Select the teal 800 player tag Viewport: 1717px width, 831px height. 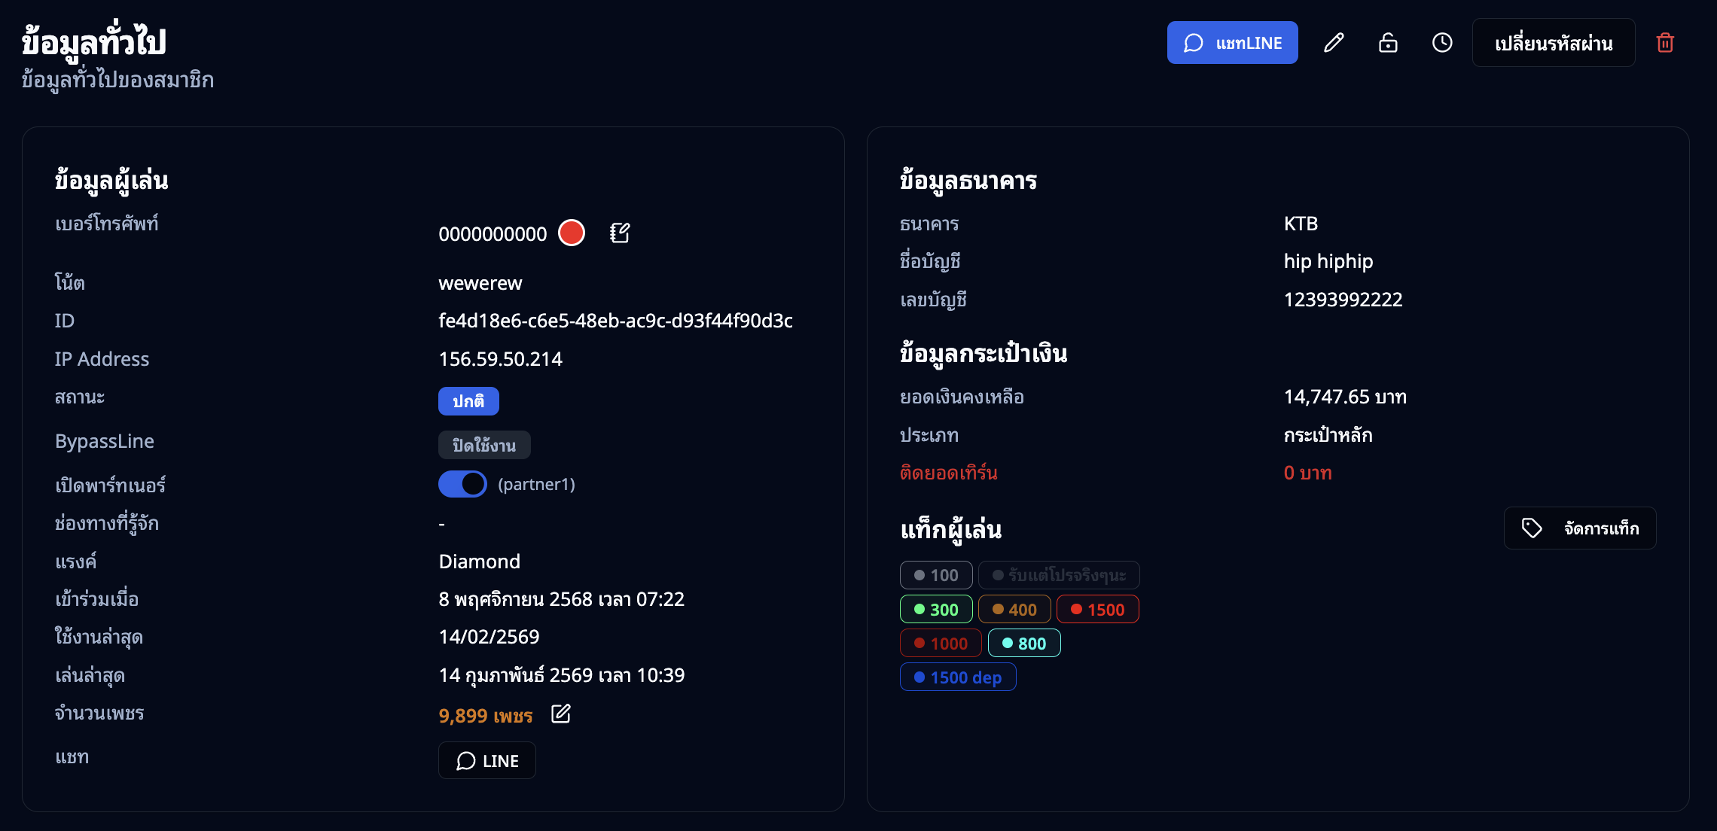1023,643
